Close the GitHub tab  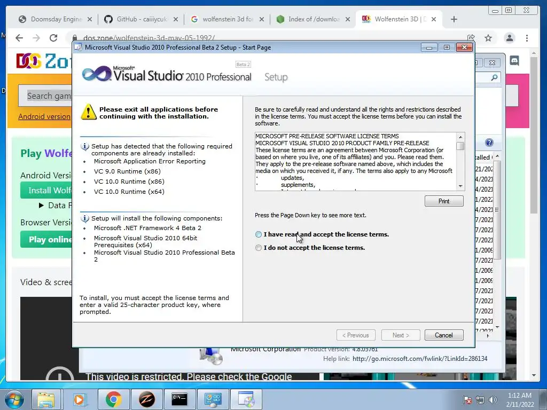[x=176, y=19]
